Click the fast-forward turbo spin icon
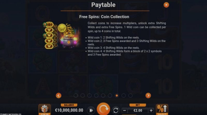This screenshot has width=207, height=115. point(91,110)
